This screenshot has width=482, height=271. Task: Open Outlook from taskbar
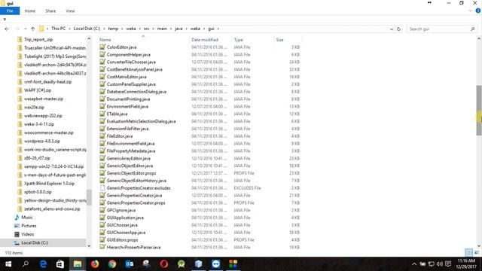[130, 264]
